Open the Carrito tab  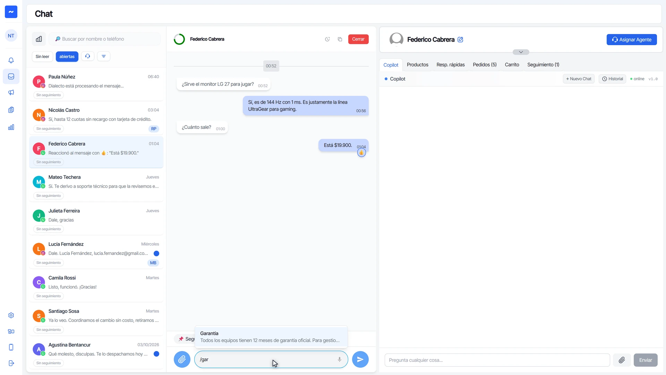point(512,65)
